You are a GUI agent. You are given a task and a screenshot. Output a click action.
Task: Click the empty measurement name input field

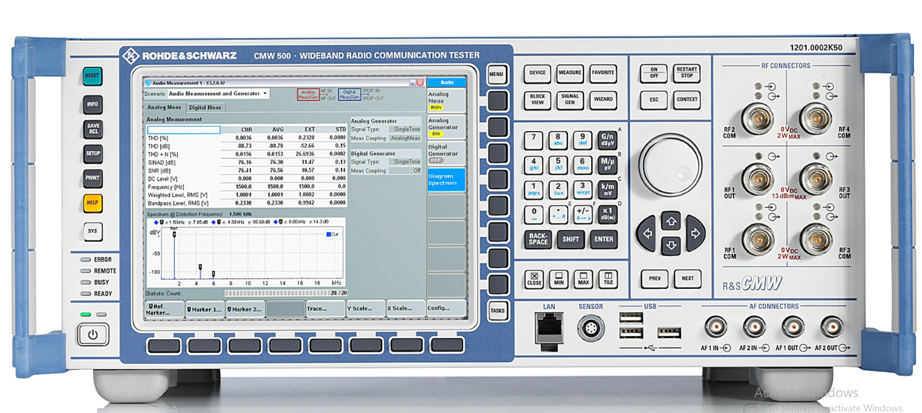tap(183, 130)
